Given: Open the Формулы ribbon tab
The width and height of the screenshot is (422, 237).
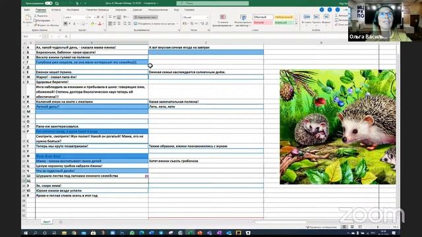Looking at the screenshot, I should coord(121,10).
